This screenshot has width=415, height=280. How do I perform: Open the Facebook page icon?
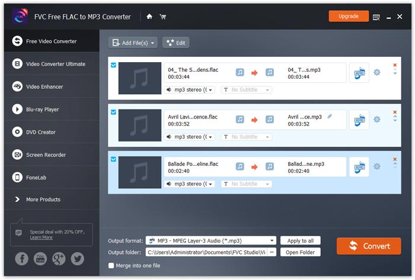point(22,259)
